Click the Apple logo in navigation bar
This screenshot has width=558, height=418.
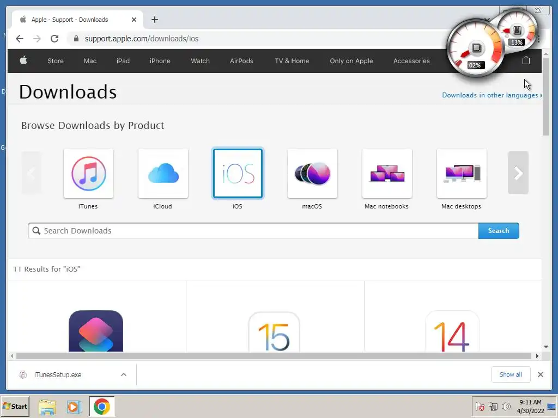(23, 60)
